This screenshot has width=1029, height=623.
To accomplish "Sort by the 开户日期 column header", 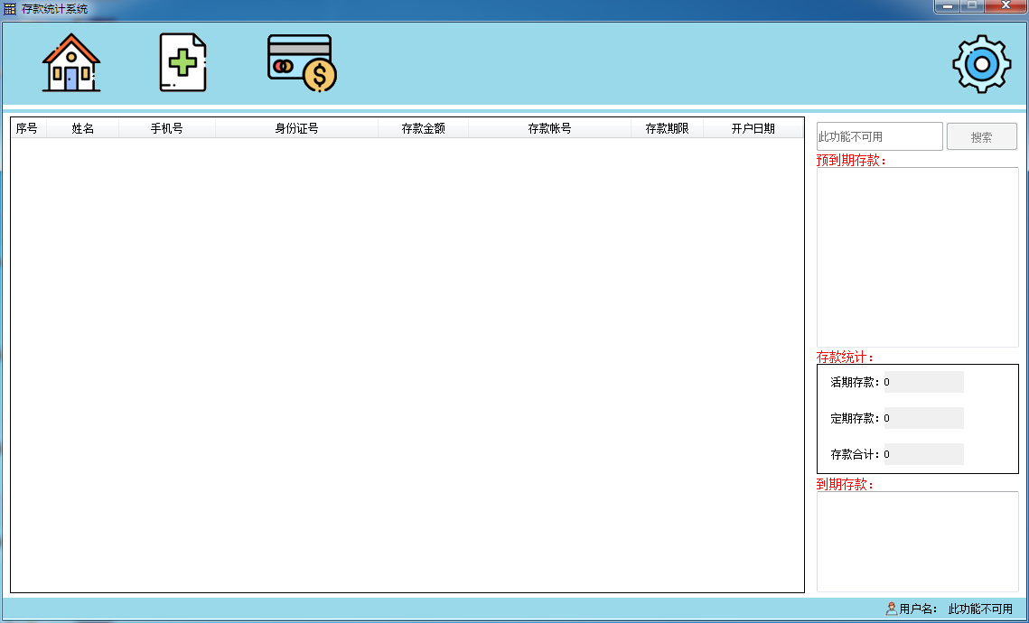I will coord(753,128).
